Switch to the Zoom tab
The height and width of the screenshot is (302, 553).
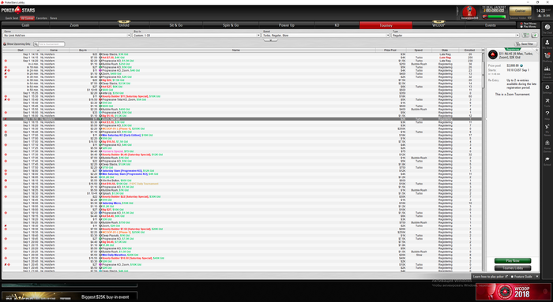[x=74, y=25]
